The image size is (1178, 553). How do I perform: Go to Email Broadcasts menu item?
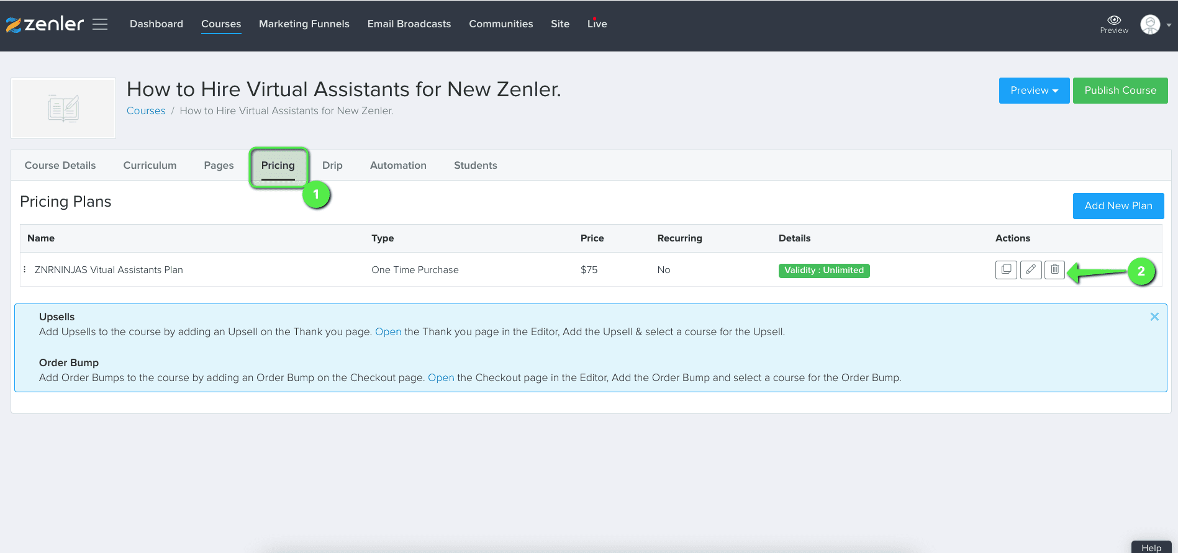pyautogui.click(x=409, y=24)
